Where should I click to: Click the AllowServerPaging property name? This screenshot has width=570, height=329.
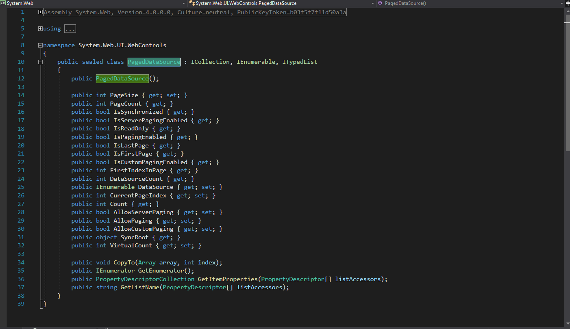pos(144,212)
